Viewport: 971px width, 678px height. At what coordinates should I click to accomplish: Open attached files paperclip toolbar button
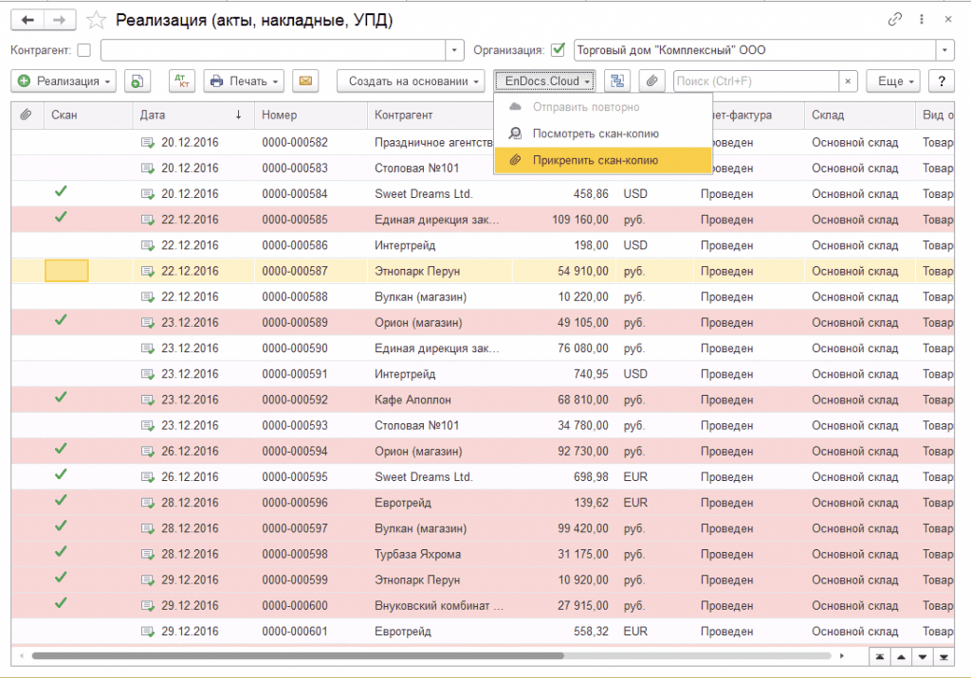point(652,81)
